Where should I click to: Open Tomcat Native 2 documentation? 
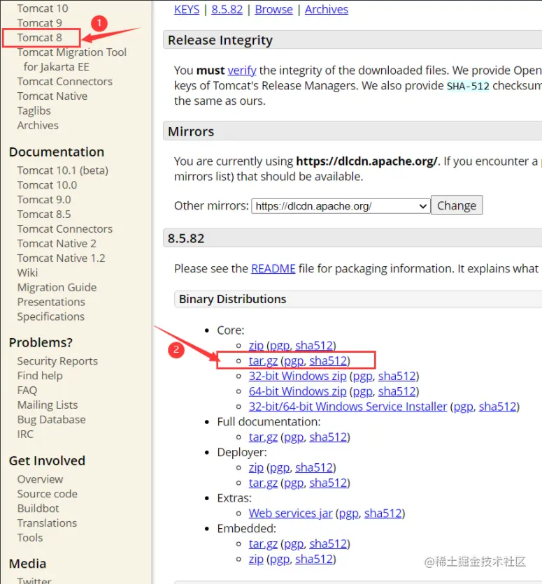click(57, 243)
